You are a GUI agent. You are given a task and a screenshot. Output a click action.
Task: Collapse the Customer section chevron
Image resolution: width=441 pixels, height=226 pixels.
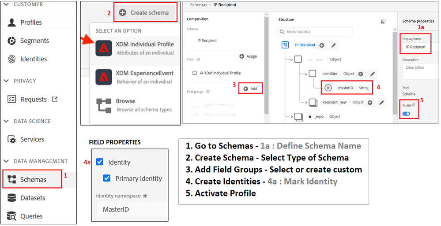tap(6, 4)
